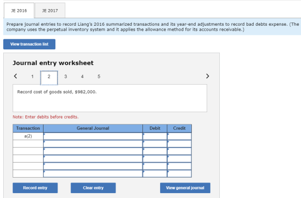Click first row Debit amount field

(155, 136)
